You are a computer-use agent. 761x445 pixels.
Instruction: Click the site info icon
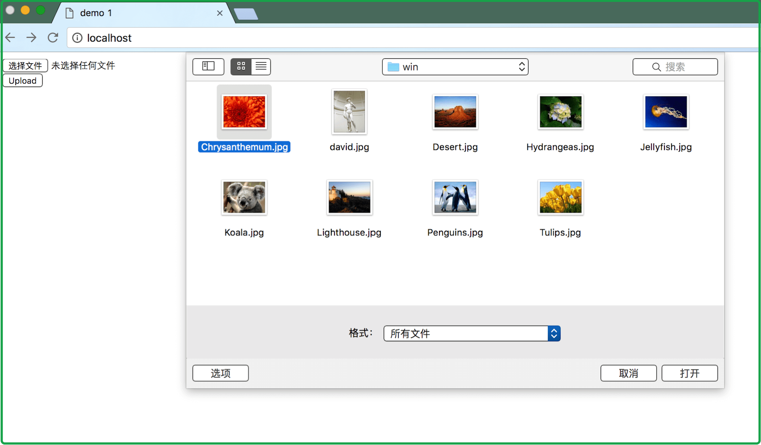77,38
